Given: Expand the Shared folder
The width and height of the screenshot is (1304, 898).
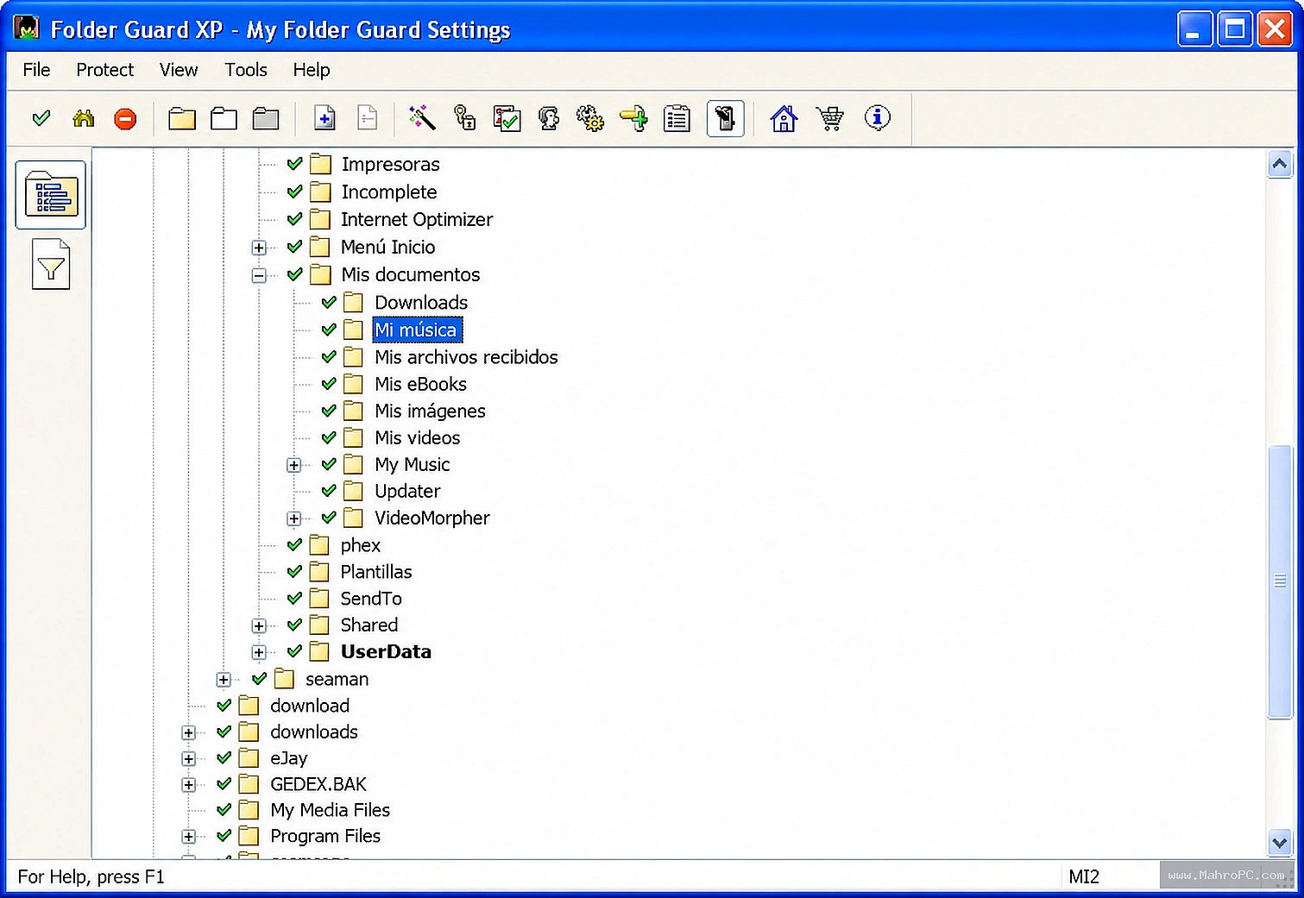Looking at the screenshot, I should pyautogui.click(x=259, y=625).
